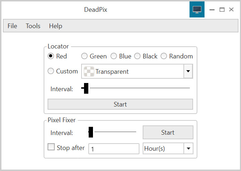The width and height of the screenshot is (241, 171).
Task: Open the File menu
Action: pyautogui.click(x=12, y=26)
